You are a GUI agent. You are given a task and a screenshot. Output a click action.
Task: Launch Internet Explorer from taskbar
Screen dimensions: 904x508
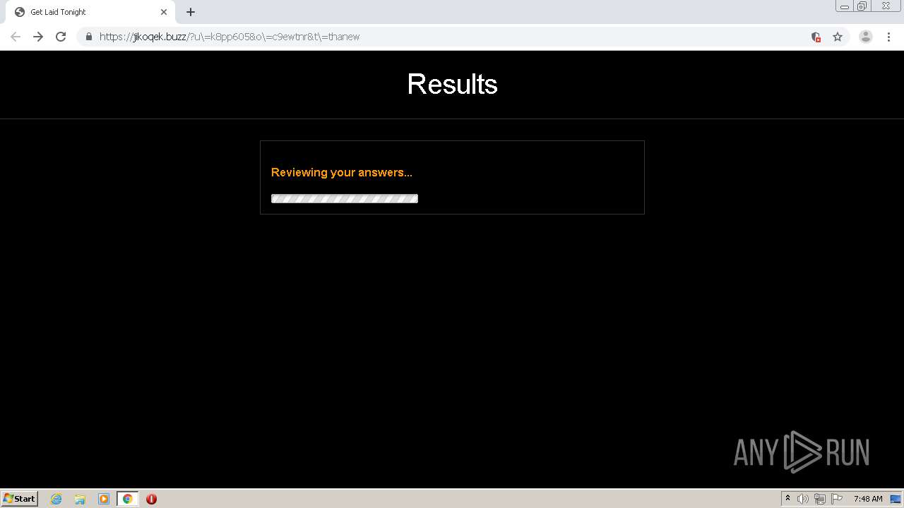click(56, 499)
